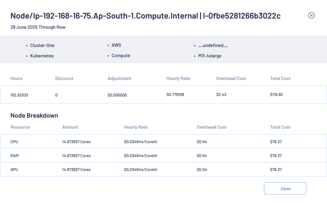Click the "28 June 2025 Through Now" date range
Image resolution: width=327 pixels, height=204 pixels.
[x=38, y=27]
